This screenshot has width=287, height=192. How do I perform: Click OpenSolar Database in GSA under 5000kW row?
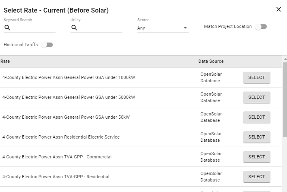coord(211,97)
